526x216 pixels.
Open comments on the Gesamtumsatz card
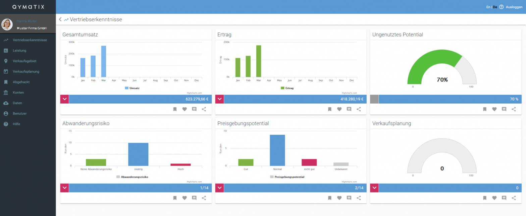pos(194,109)
